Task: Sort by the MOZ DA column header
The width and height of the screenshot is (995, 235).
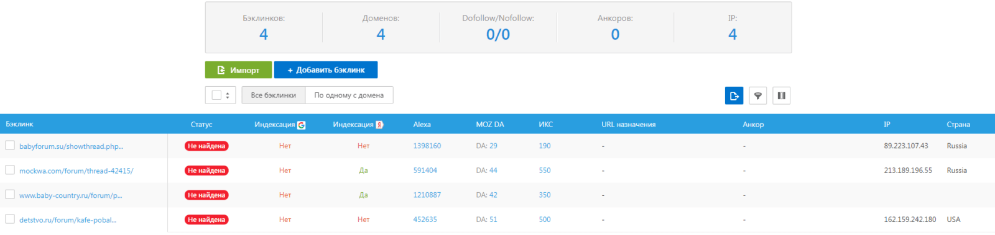Action: [x=490, y=125]
